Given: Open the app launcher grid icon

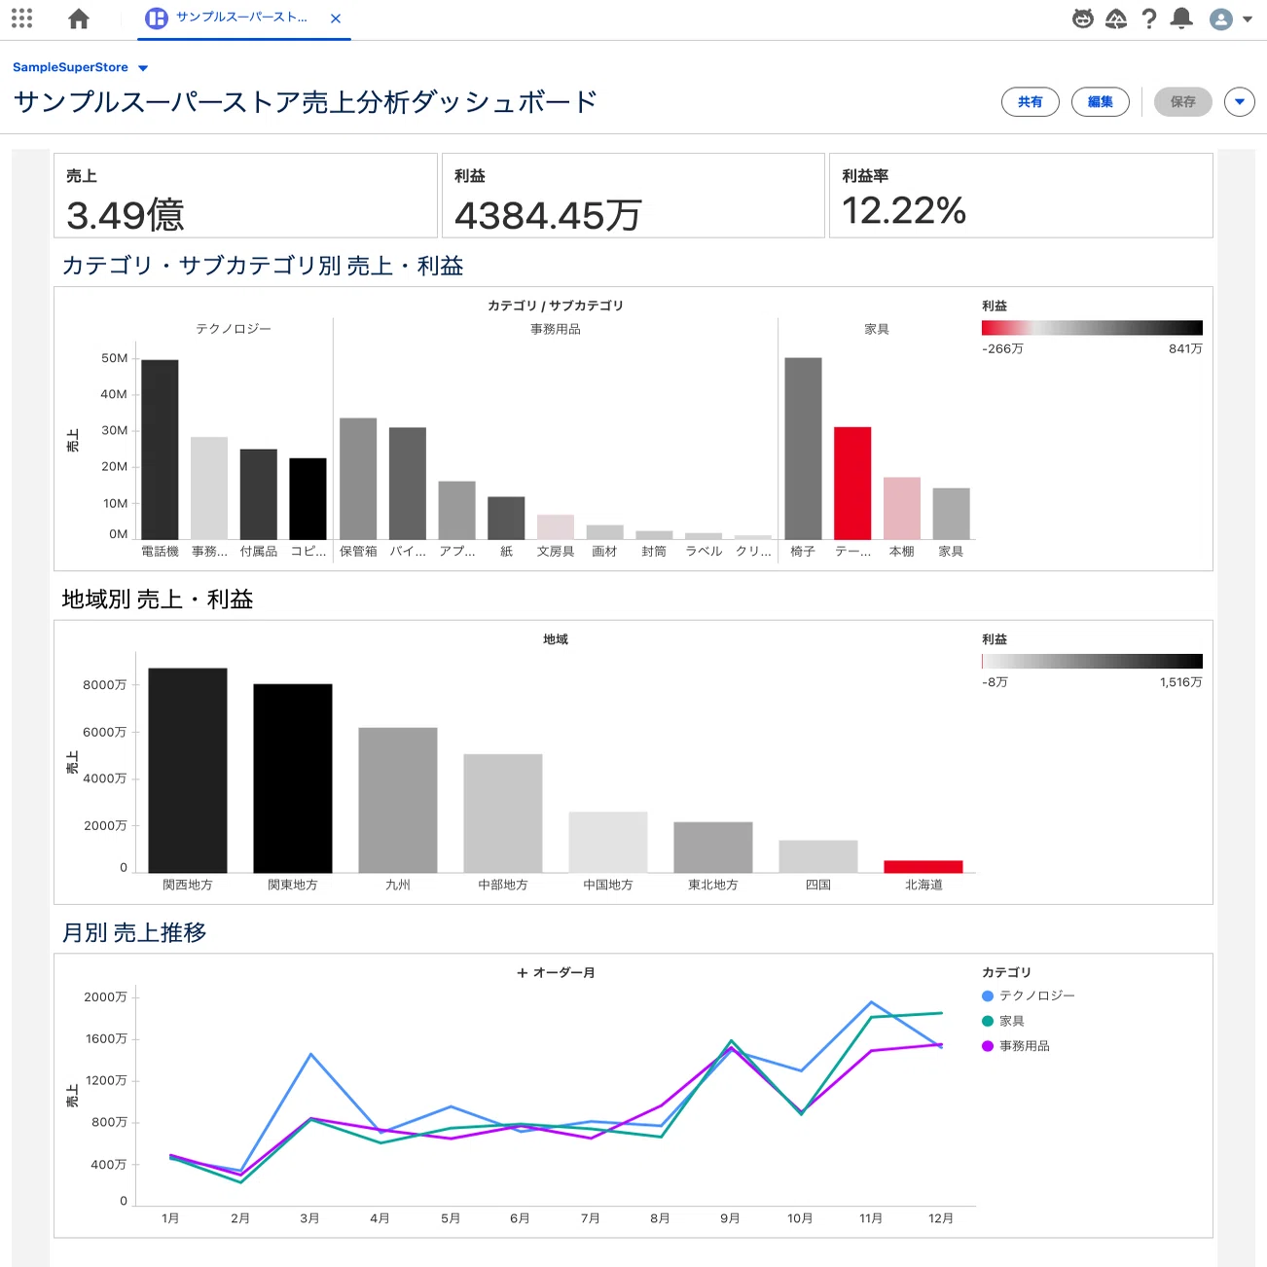Looking at the screenshot, I should click(x=21, y=18).
